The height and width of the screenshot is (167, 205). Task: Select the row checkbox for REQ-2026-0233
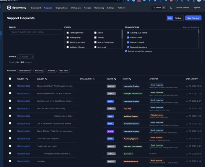tap(10, 86)
